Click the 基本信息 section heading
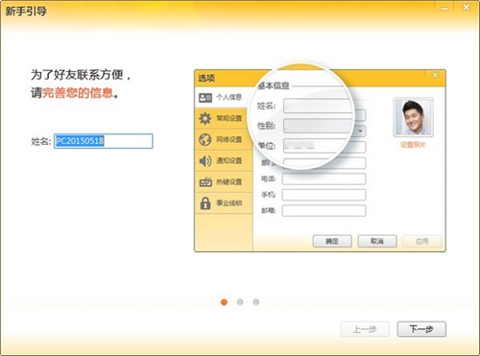Image resolution: width=480 pixels, height=356 pixels. point(274,85)
